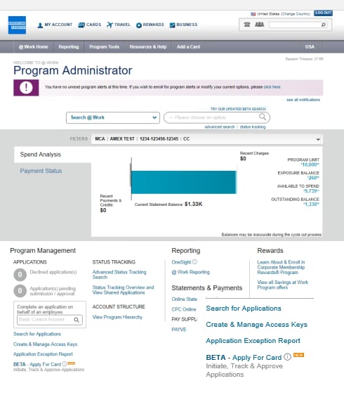Click 'View all Savings at Work Program offers'
Image resolution: width=344 pixels, height=395 pixels.
(x=283, y=285)
